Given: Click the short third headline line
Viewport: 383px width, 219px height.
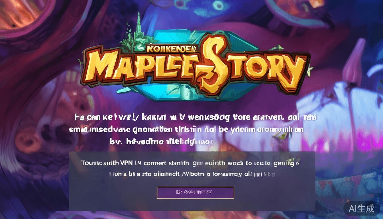Looking at the screenshot, I should coord(162,141).
